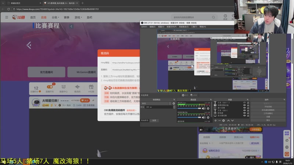The height and width of the screenshot is (165, 294).
Task: Remove selected source with minus
Action: tap(219, 121)
